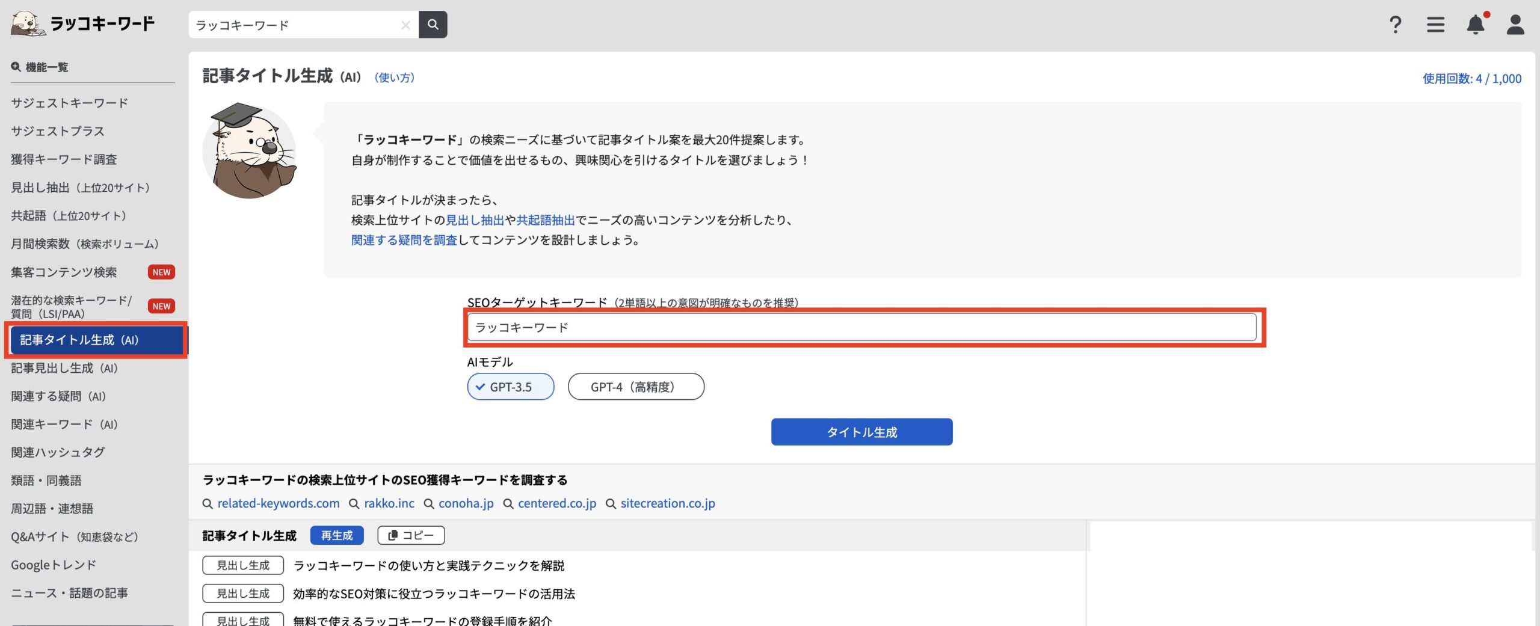Open Googleトレンド in the sidebar
The height and width of the screenshot is (626, 1540).
[54, 565]
